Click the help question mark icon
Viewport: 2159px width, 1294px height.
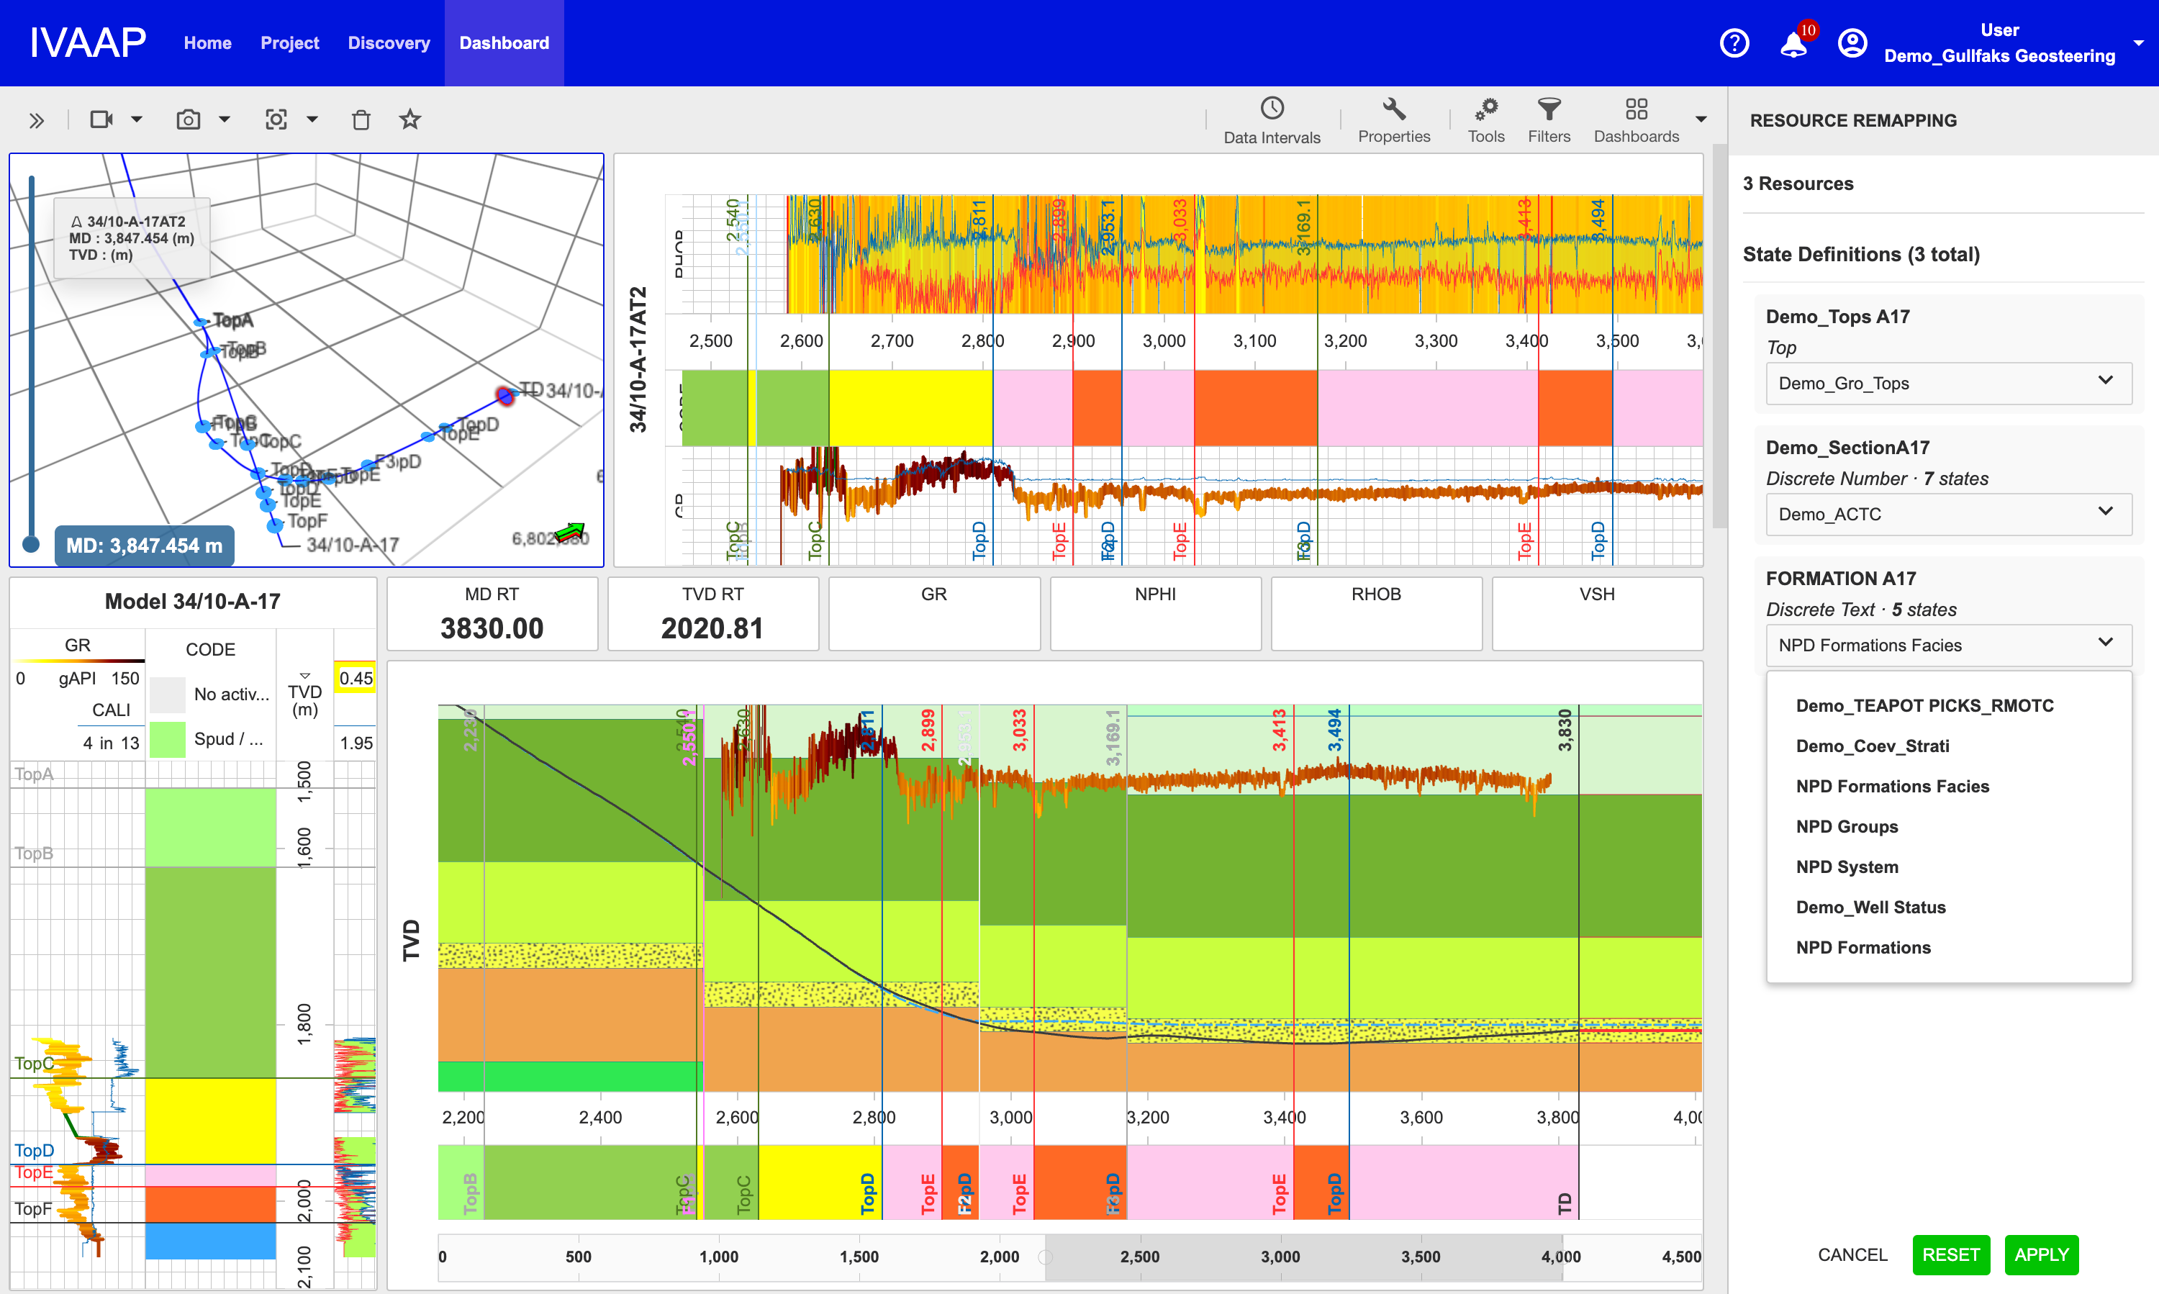(1734, 42)
